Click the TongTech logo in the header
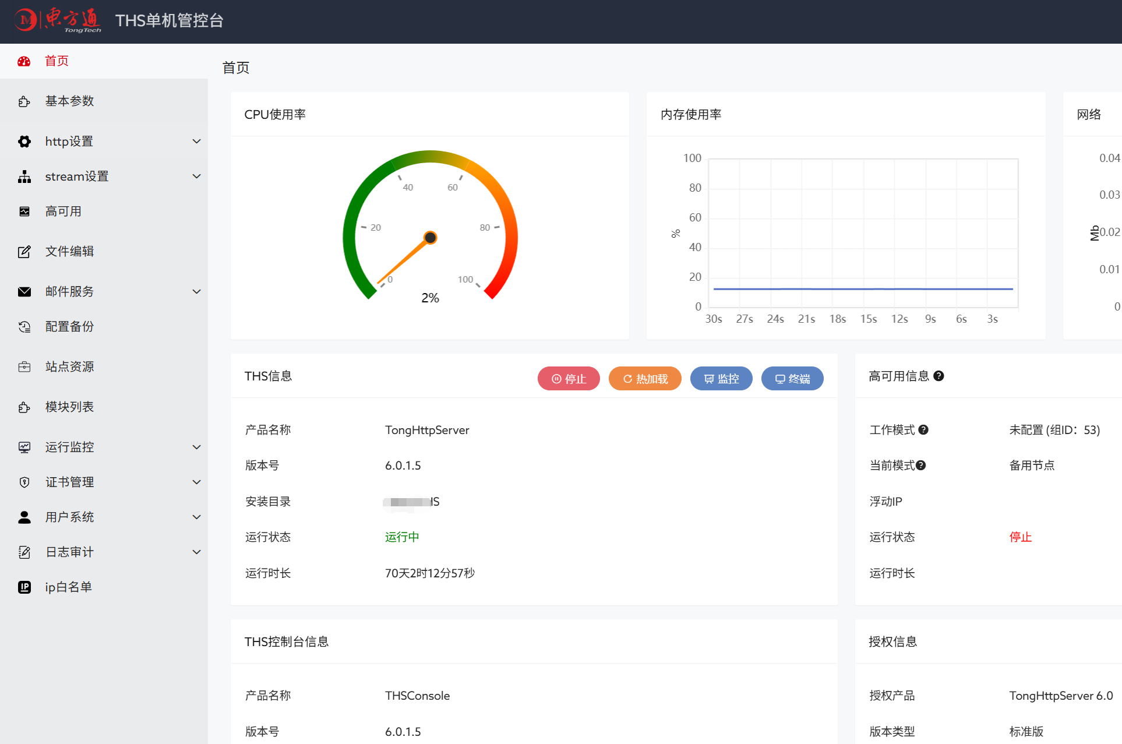The image size is (1122, 744). 58,20
